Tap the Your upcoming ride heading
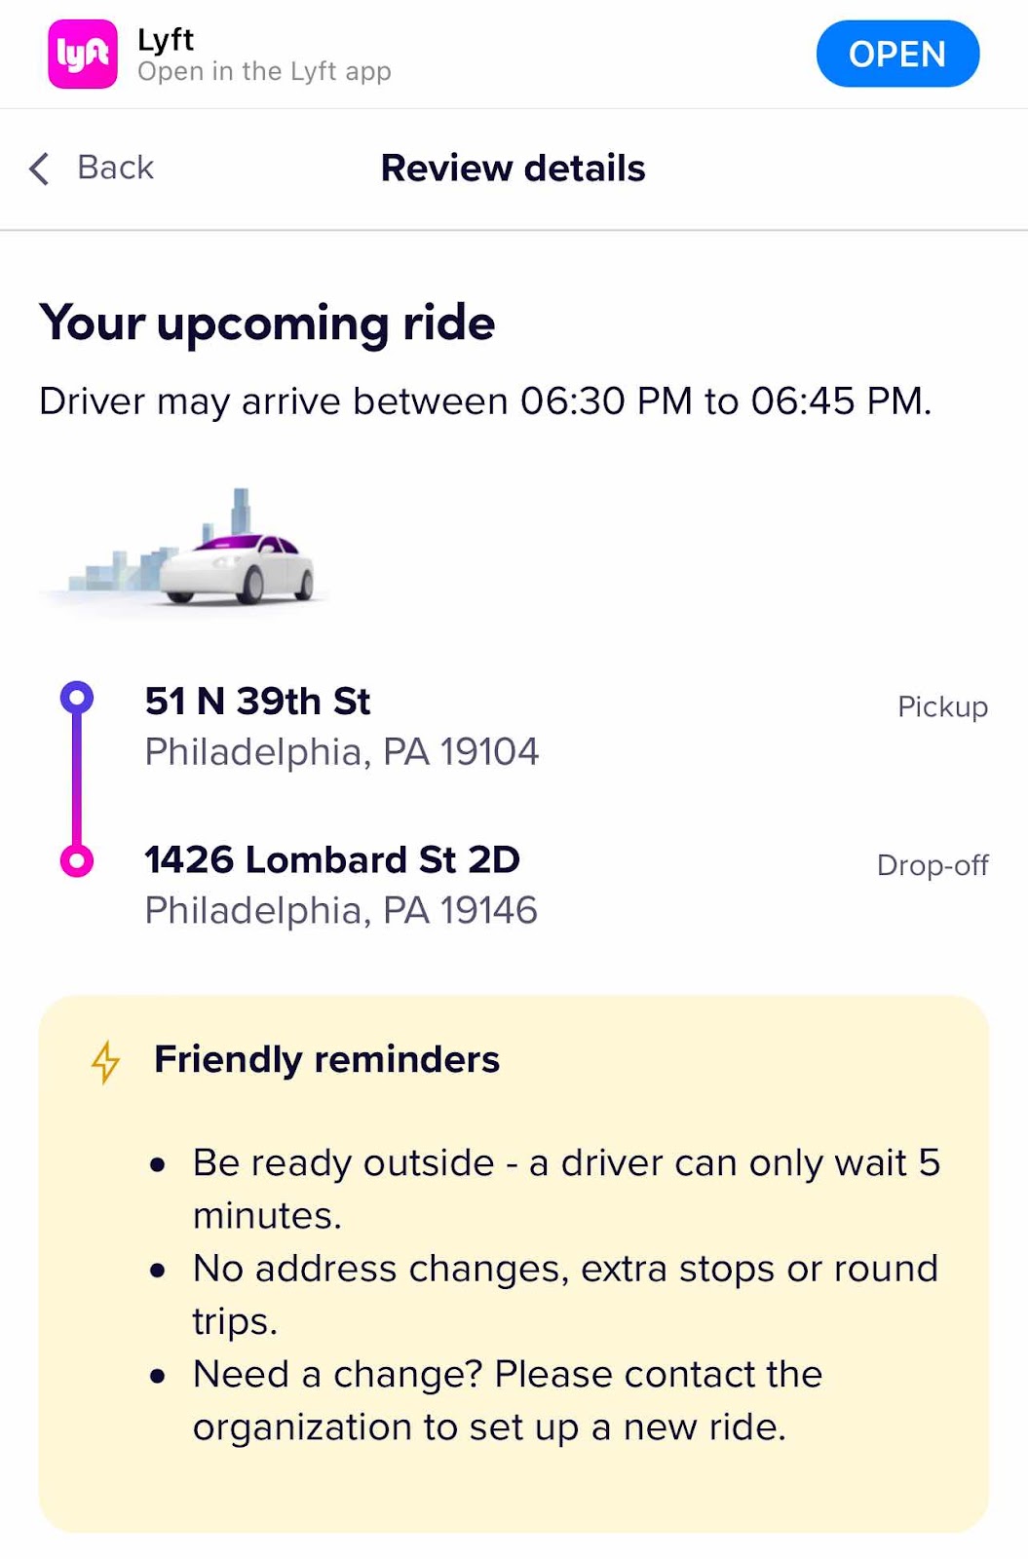 click(267, 323)
